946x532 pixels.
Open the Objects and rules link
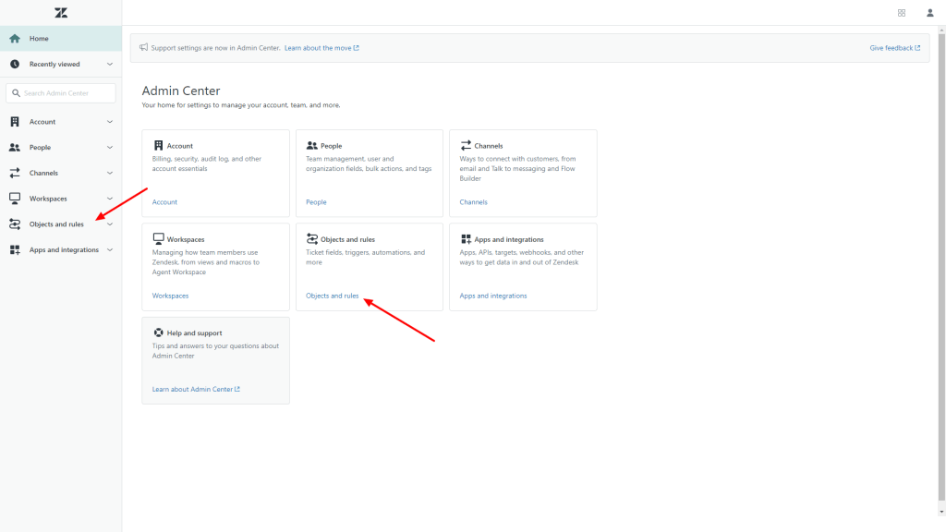pos(334,295)
